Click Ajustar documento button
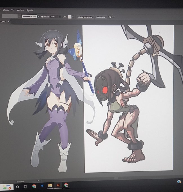Image resolution: width=183 pixels, height=192 pixels. (85, 17)
